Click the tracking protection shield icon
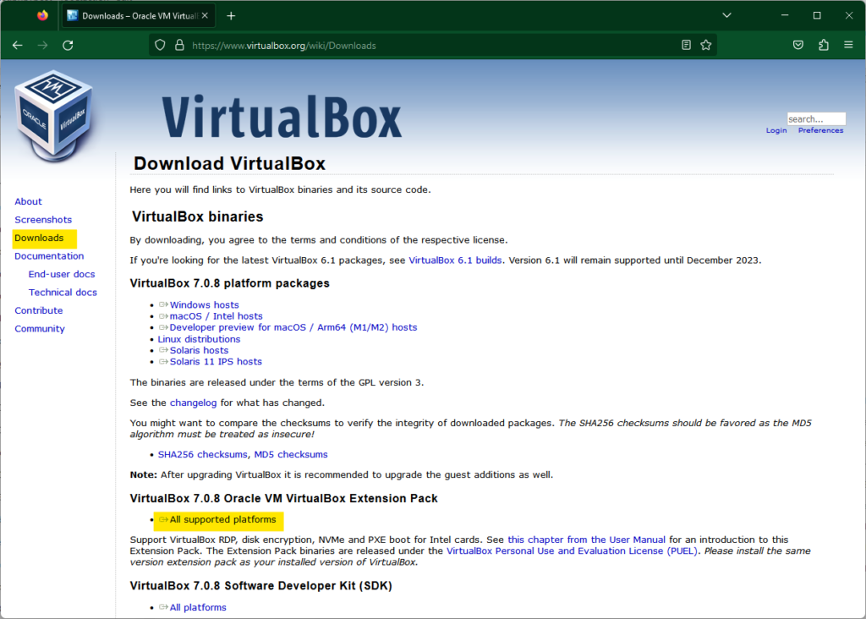The width and height of the screenshot is (866, 619). pyautogui.click(x=160, y=46)
